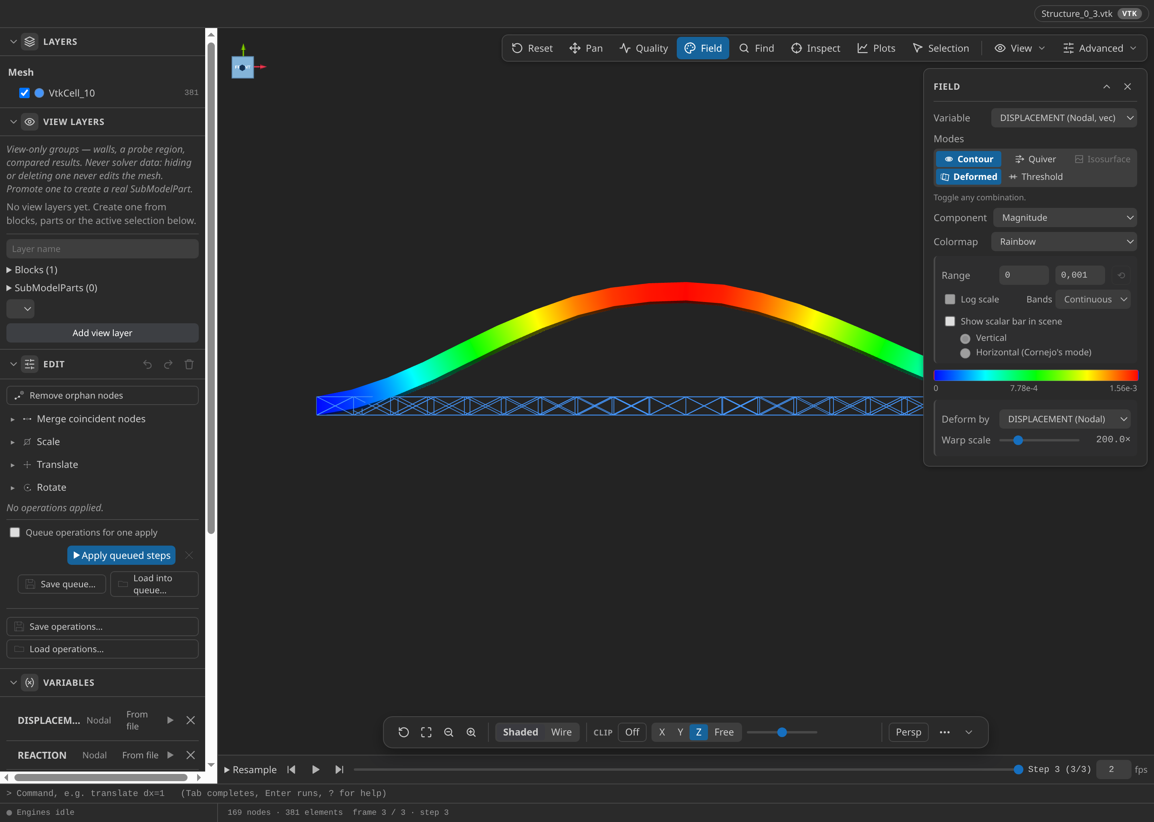Jump to the first frame in the timeline
The height and width of the screenshot is (822, 1154).
[291, 770]
